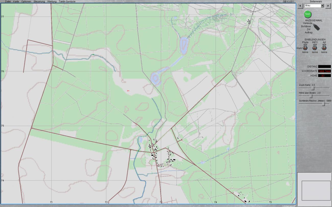
Task: Open the Wertung menu
Action: (x=52, y=2)
